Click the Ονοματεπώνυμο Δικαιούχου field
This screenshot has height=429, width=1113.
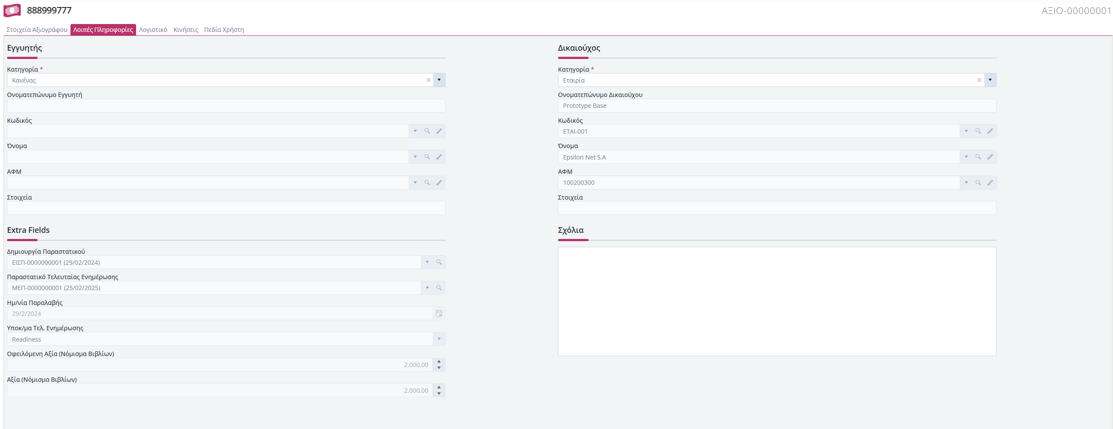[x=777, y=106]
